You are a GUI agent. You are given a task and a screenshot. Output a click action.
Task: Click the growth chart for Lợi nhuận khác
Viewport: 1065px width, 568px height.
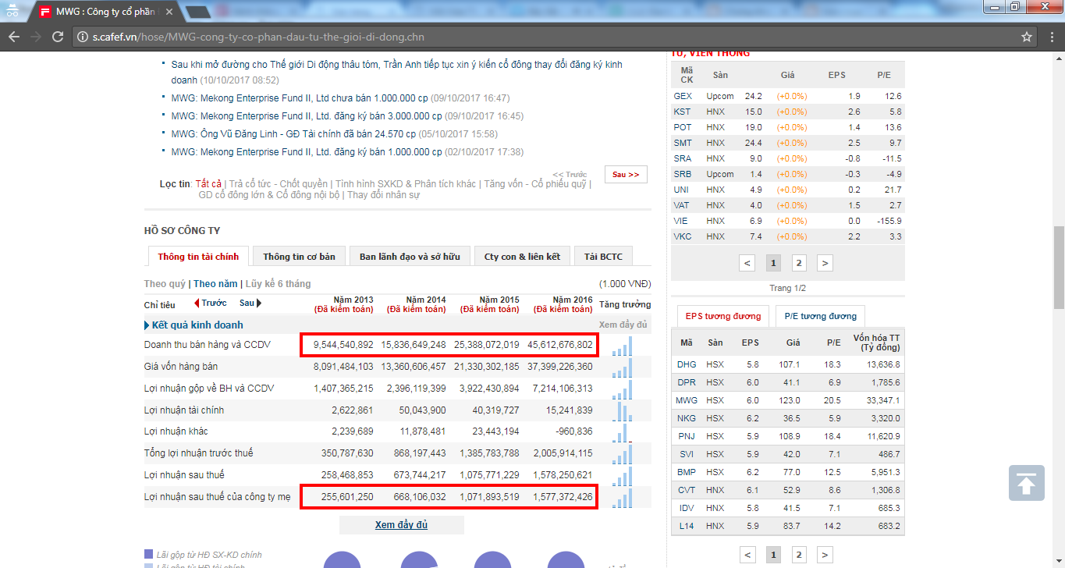tap(623, 431)
